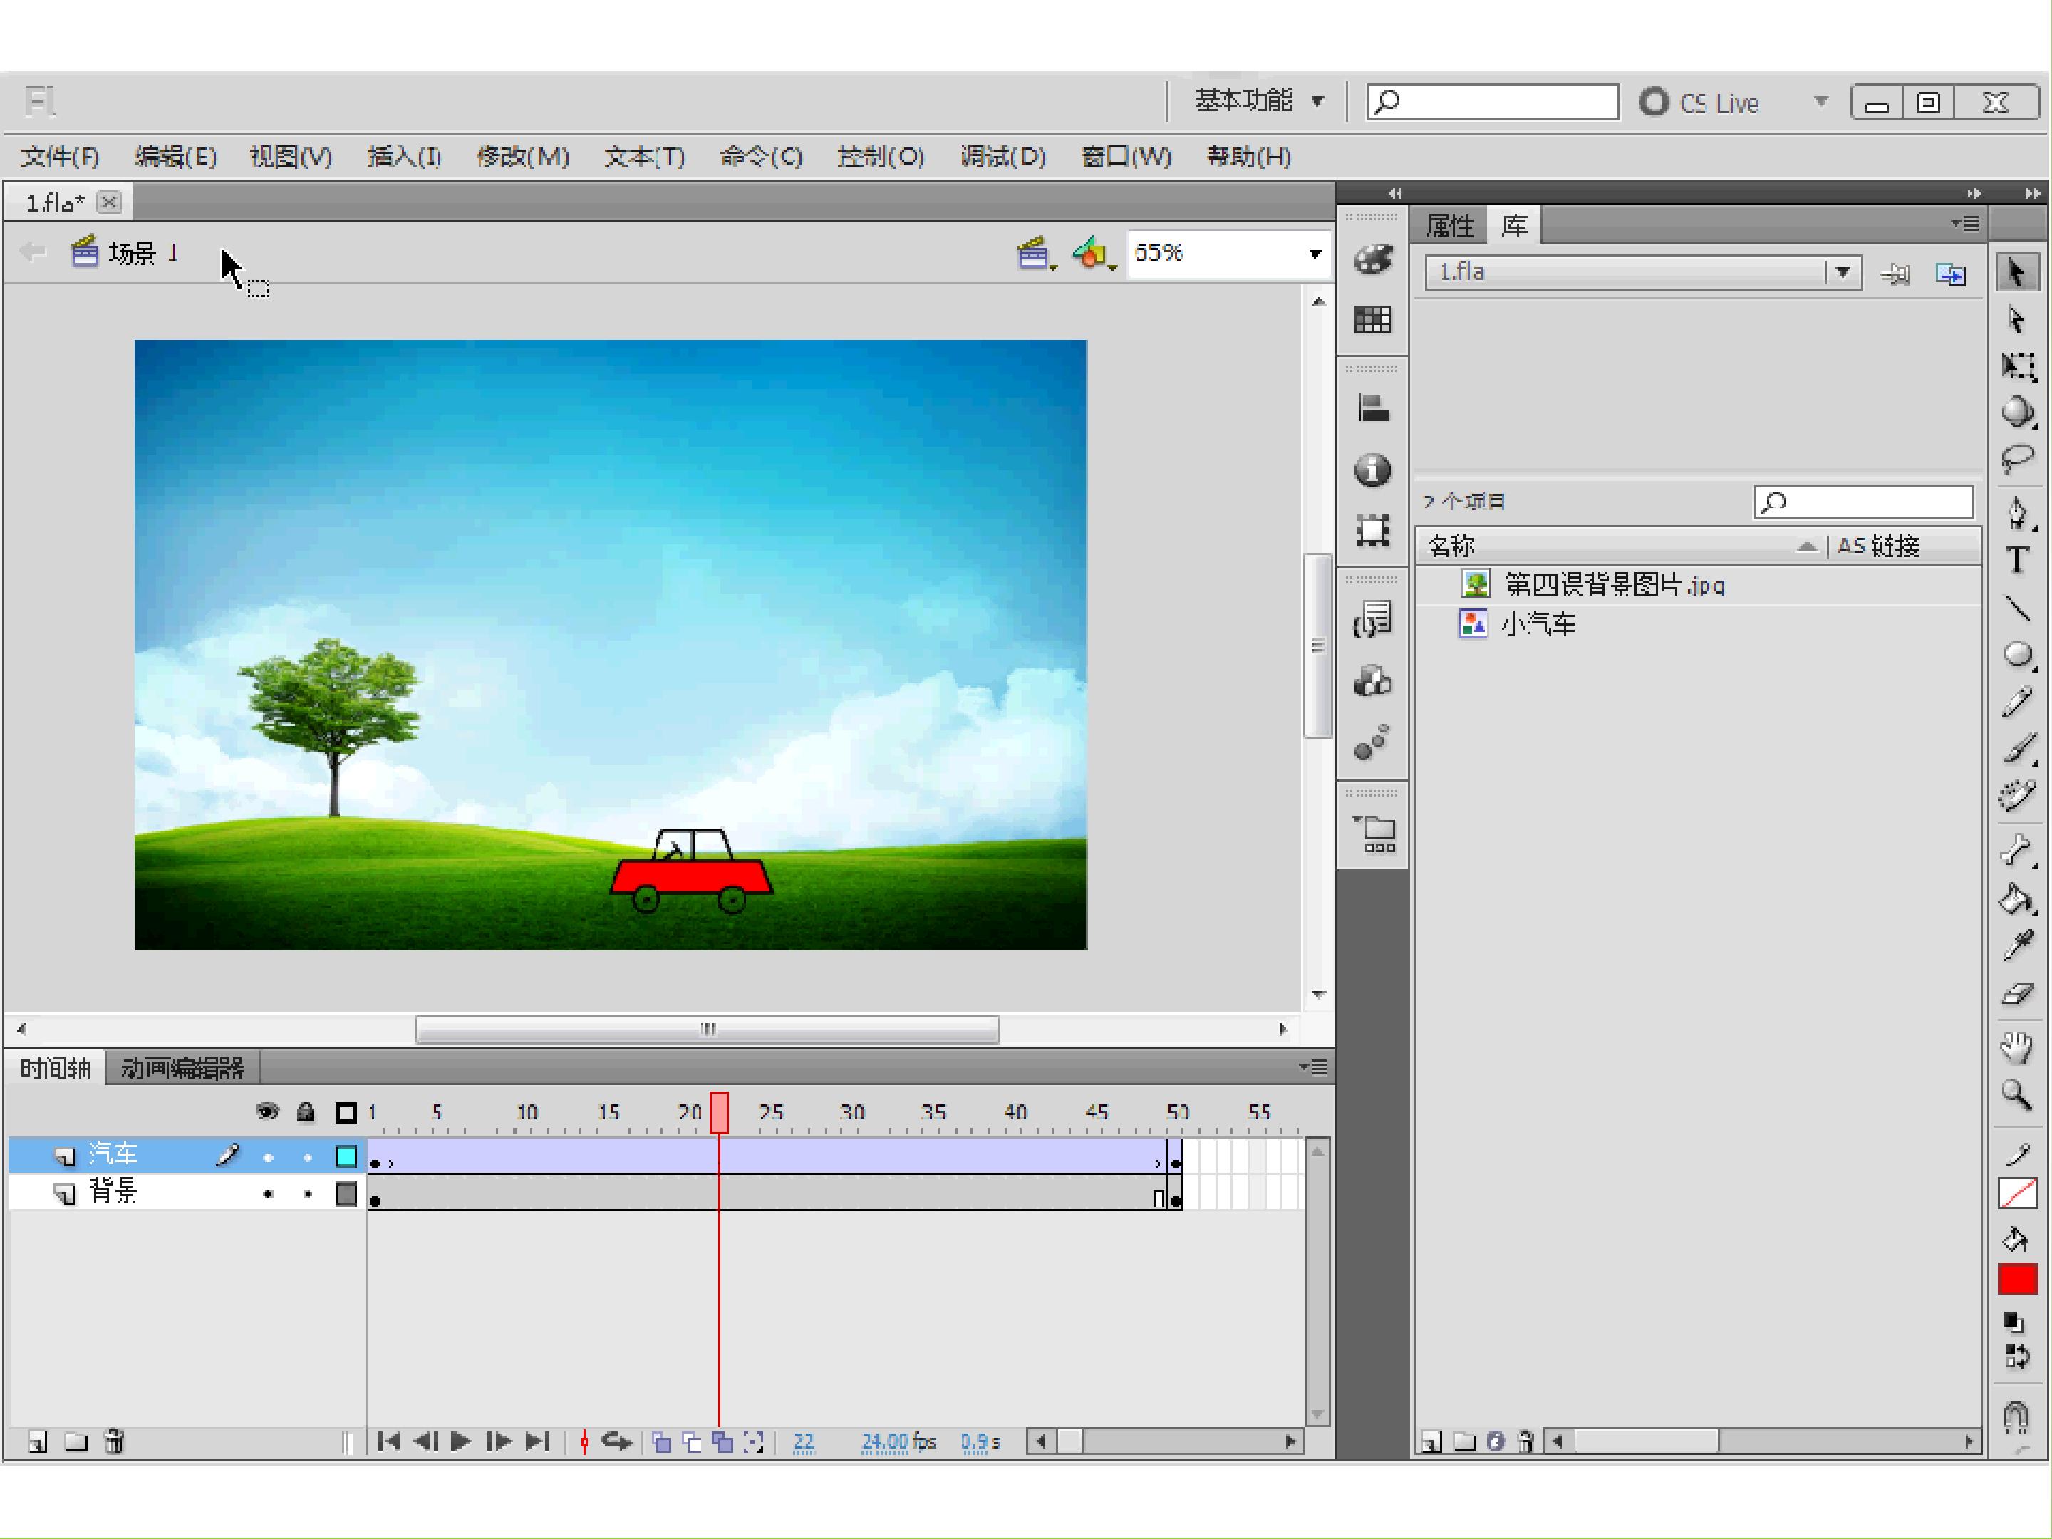Select the Text tool in toolbox

point(2017,561)
